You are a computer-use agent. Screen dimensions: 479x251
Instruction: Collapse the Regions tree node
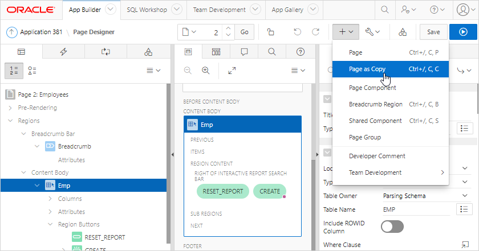[x=10, y=121]
